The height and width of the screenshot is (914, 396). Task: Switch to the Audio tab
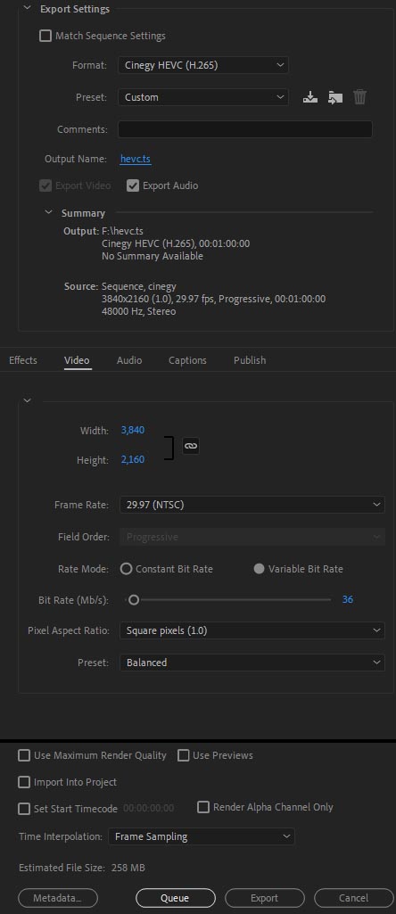129,360
